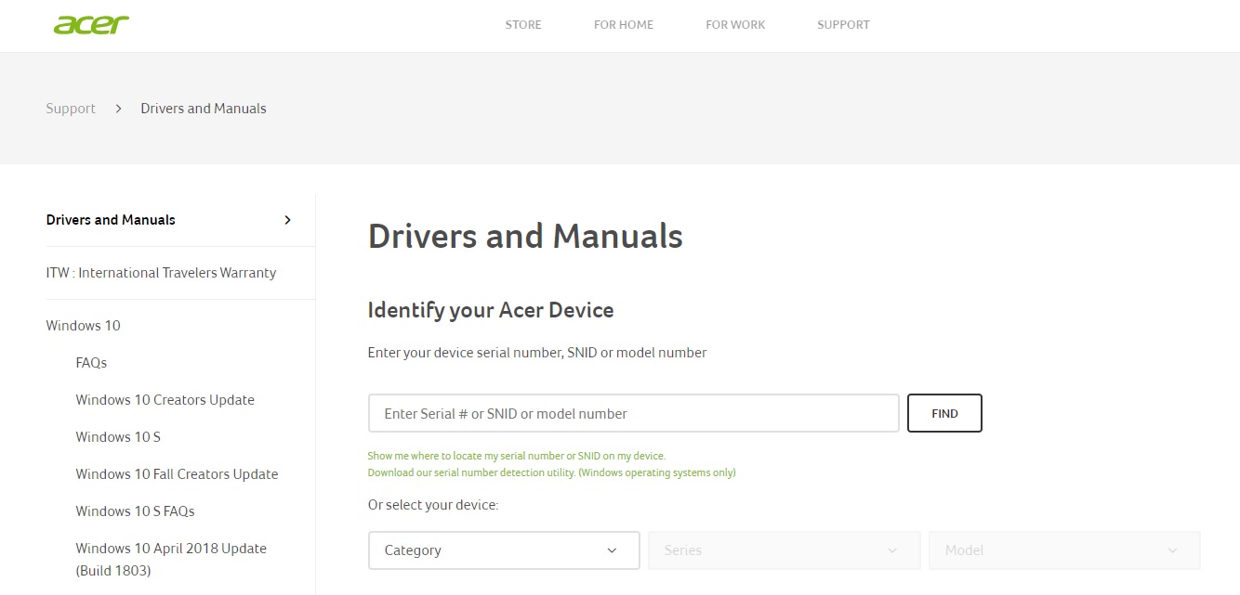Screen dimensions: 1240x595
Task: Download the serial number detection utility
Action: (551, 472)
